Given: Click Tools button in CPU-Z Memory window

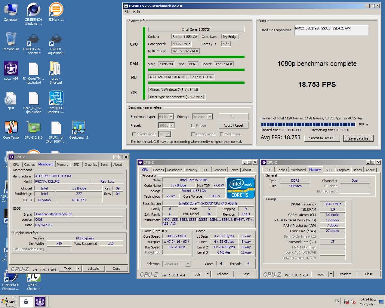Looking at the screenshot, I should pyautogui.click(x=320, y=274).
